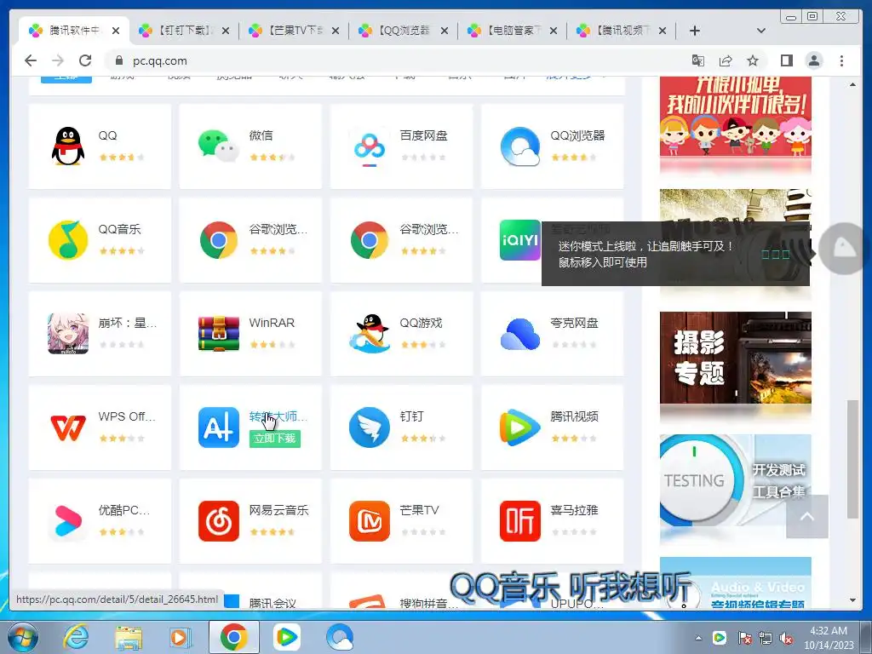This screenshot has width=872, height=654.
Task: Open the 腾讯视频 app icon
Action: tap(520, 427)
